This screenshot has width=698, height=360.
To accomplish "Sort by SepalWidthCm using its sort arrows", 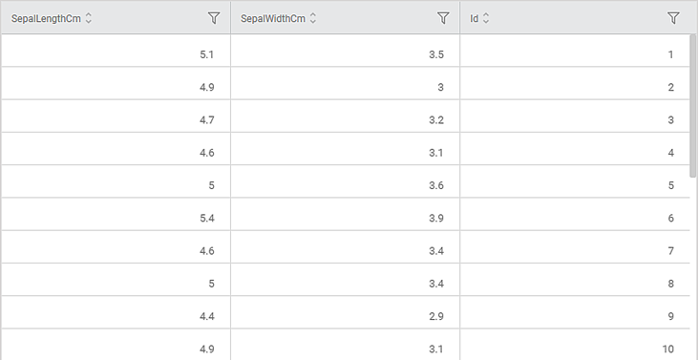I will pyautogui.click(x=313, y=19).
